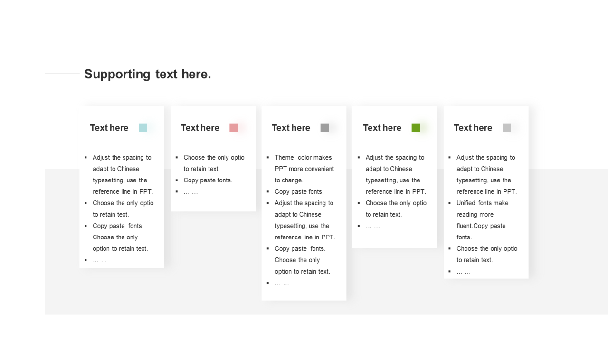Click the gray background band below the second card
608x342 pixels.
(x=213, y=261)
